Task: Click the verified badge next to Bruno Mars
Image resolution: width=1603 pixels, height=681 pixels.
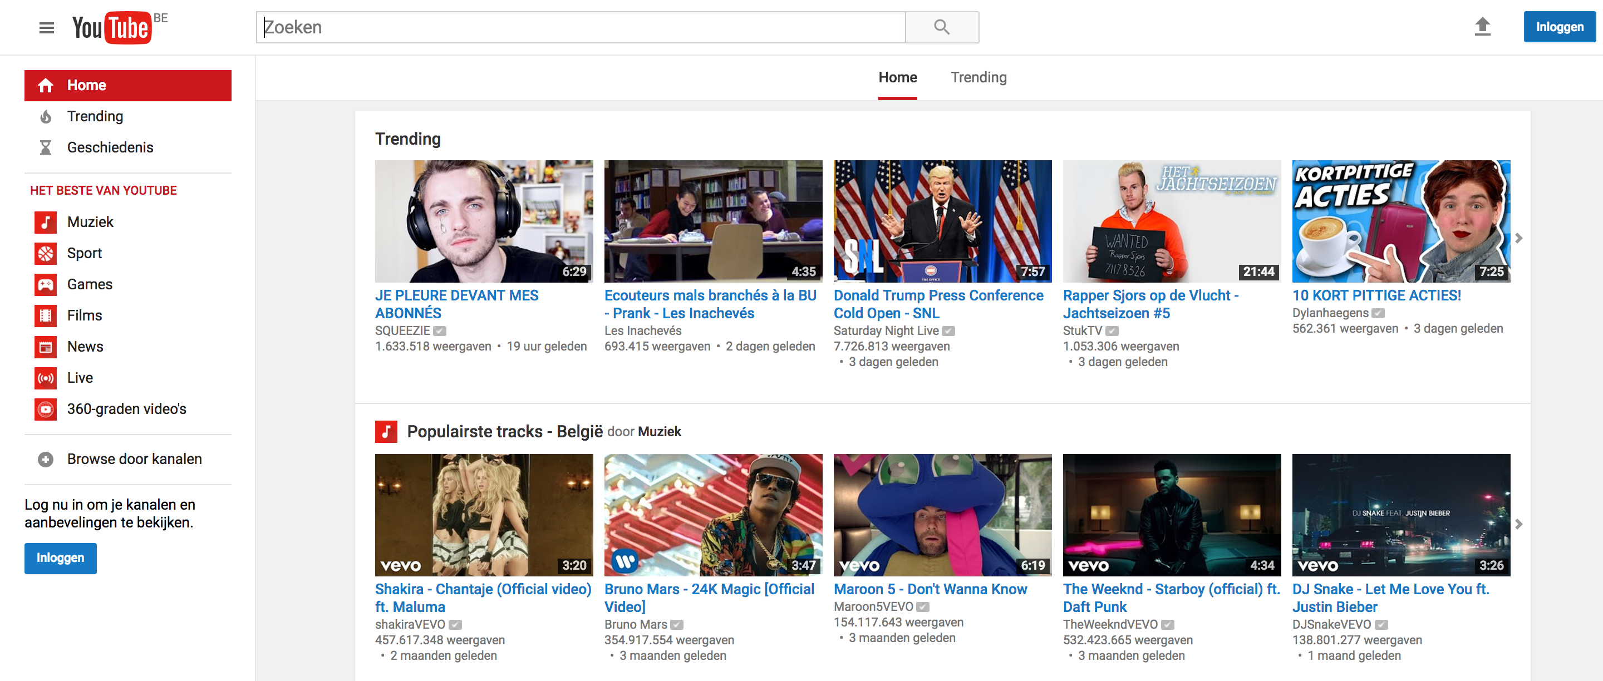Action: click(x=677, y=624)
